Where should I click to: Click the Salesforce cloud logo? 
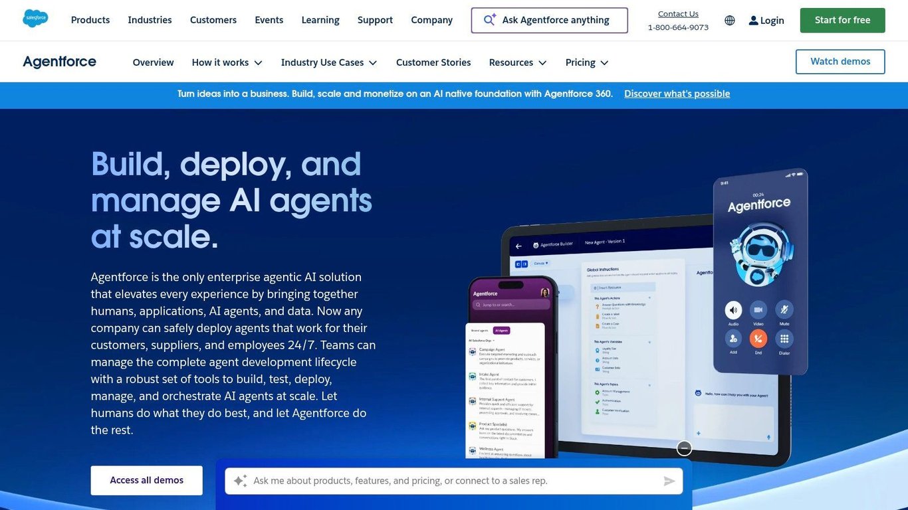[x=35, y=19]
